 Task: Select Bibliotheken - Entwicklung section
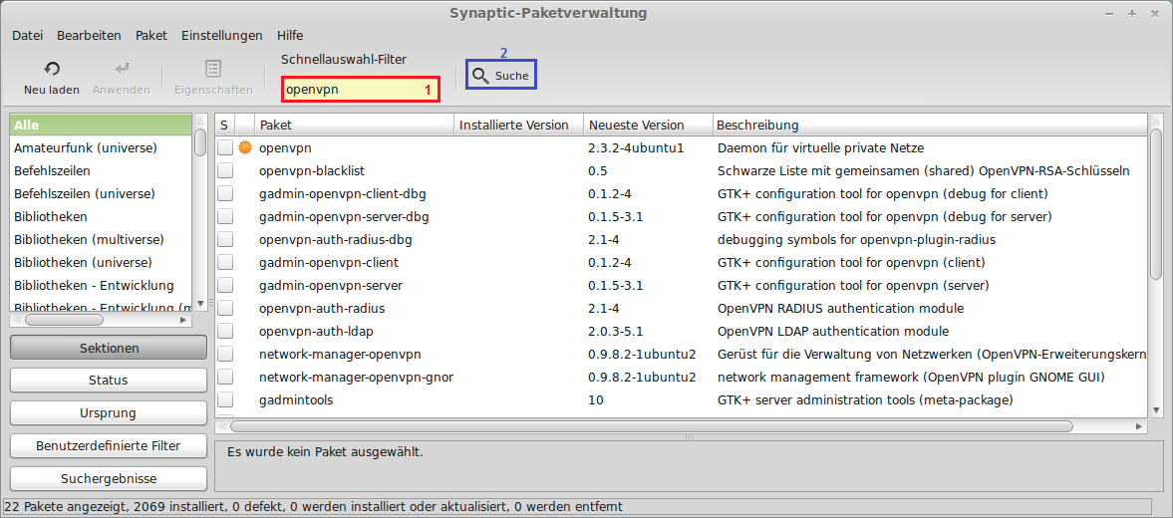(101, 286)
